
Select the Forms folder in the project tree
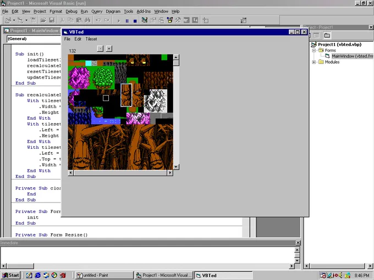330,51
